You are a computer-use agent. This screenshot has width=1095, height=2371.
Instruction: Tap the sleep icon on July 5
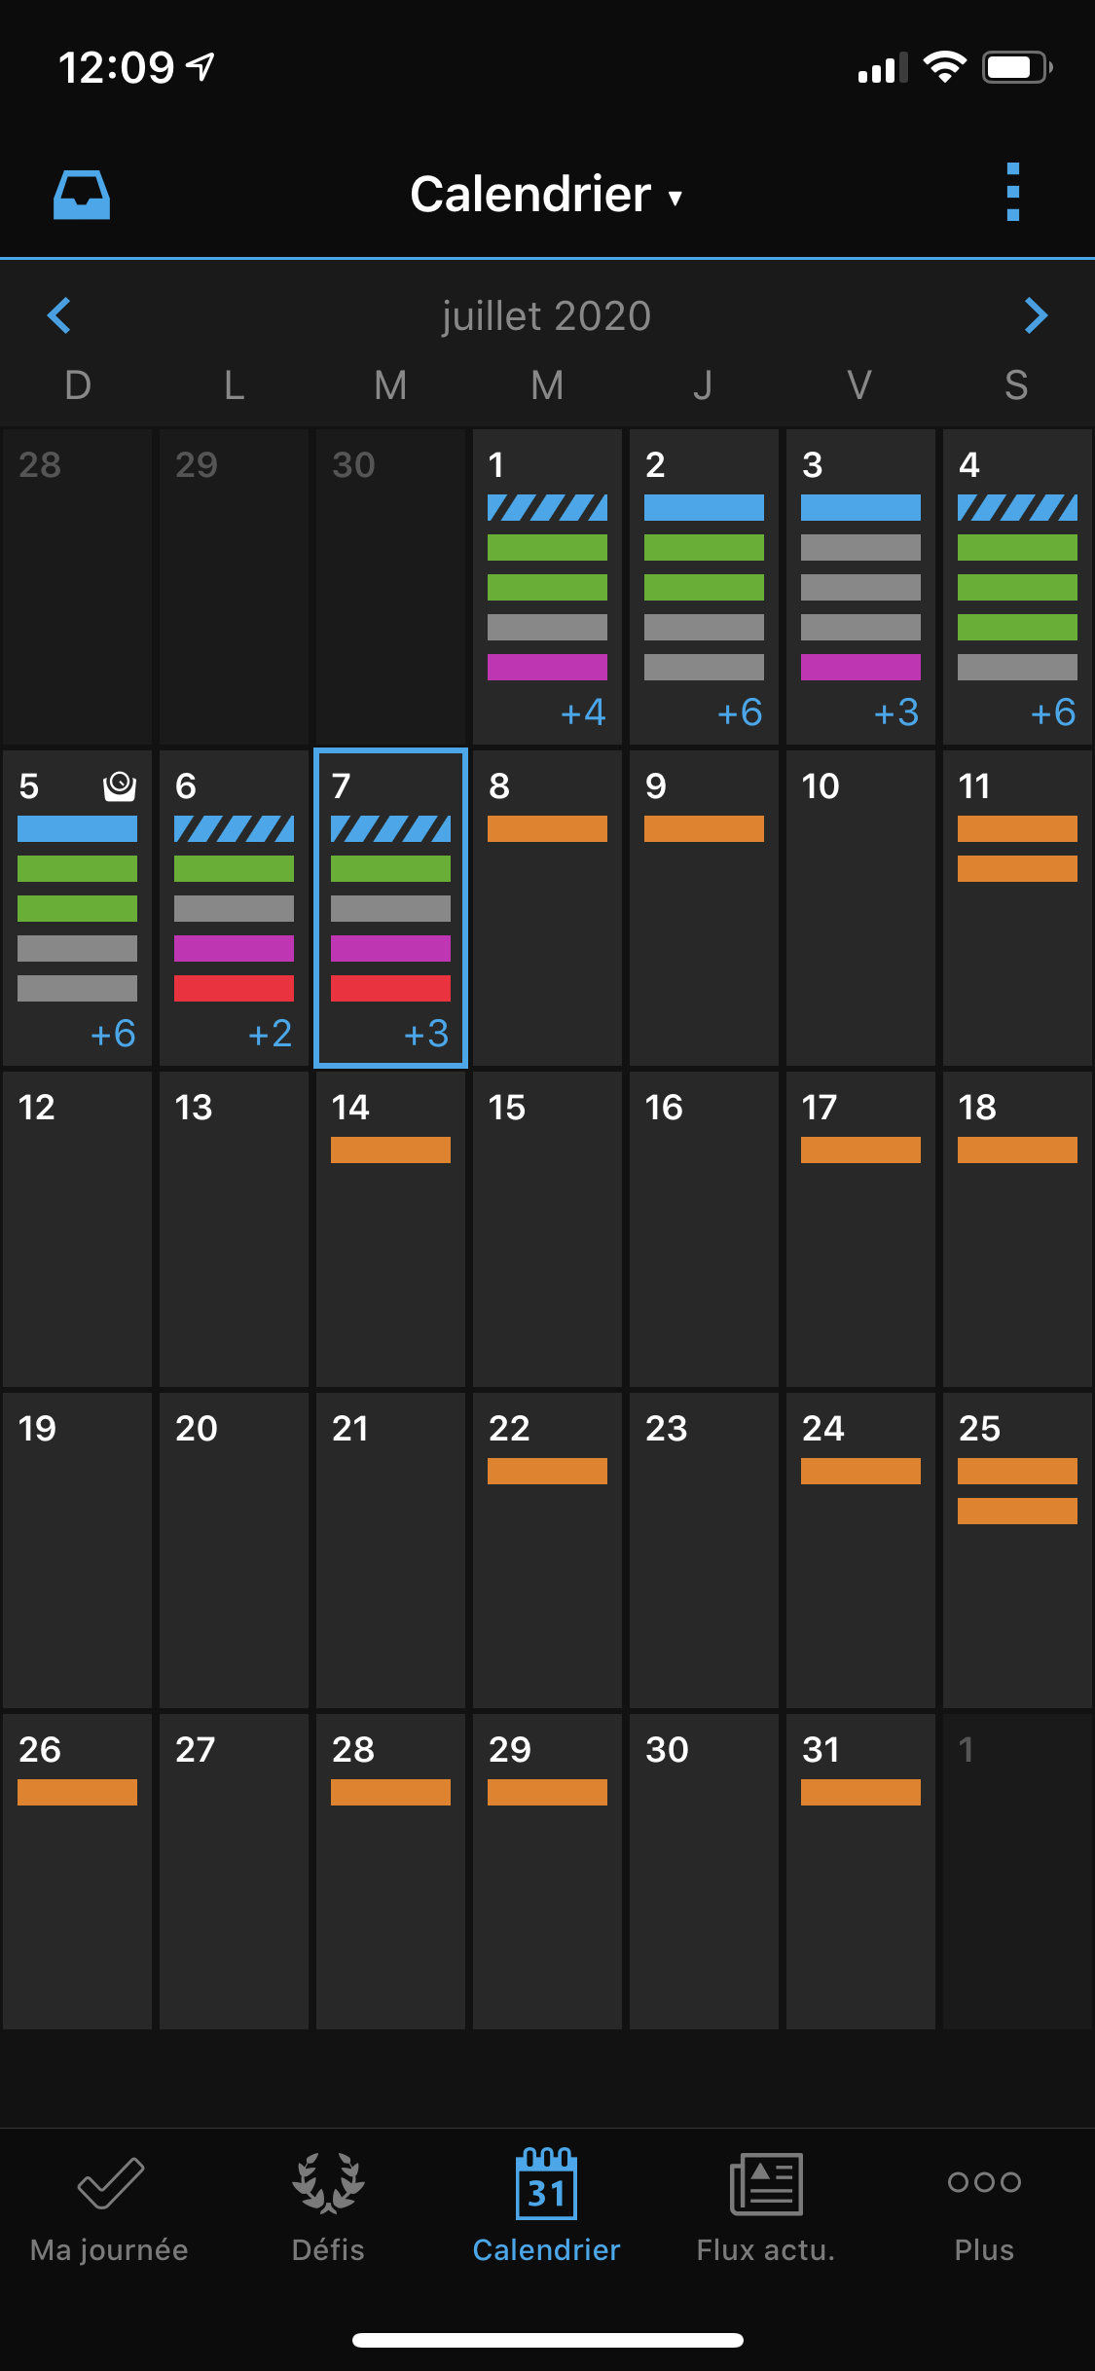pos(120,785)
